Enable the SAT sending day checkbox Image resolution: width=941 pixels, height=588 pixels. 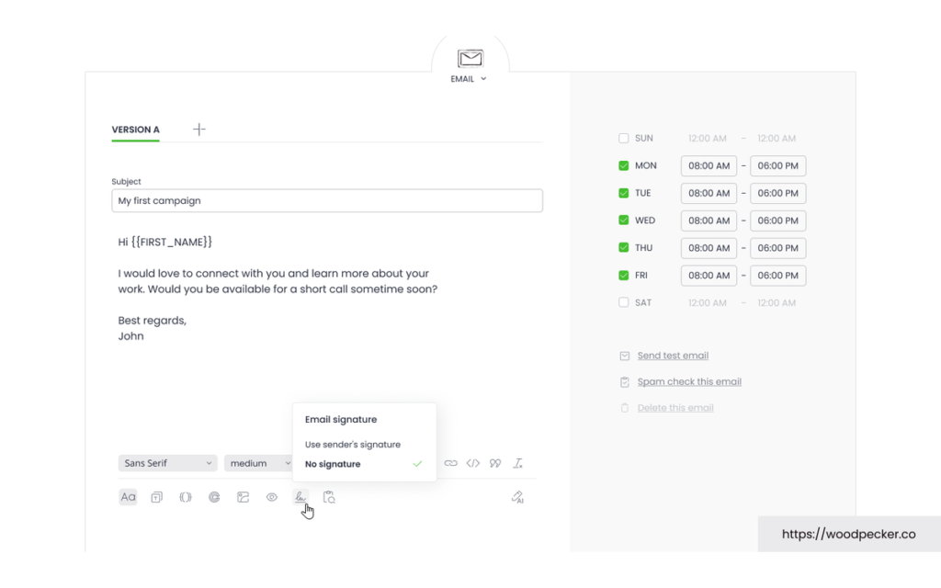[624, 302]
